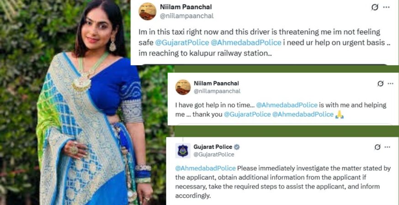
Task: Open the @GujaratPolice mention in the taxi tweet
Action: point(182,42)
